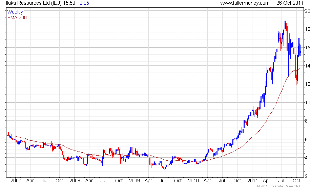Click the '2007' year label on time axis

[x=16, y=181]
